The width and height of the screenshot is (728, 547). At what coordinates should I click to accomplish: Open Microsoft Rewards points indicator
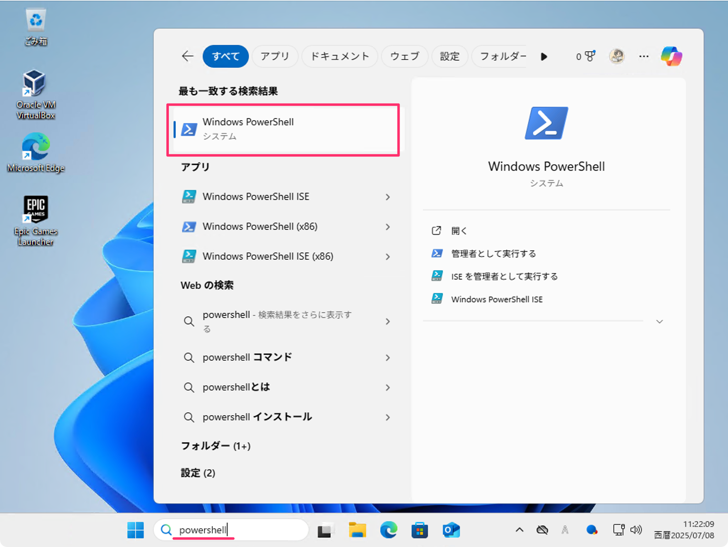pos(585,56)
